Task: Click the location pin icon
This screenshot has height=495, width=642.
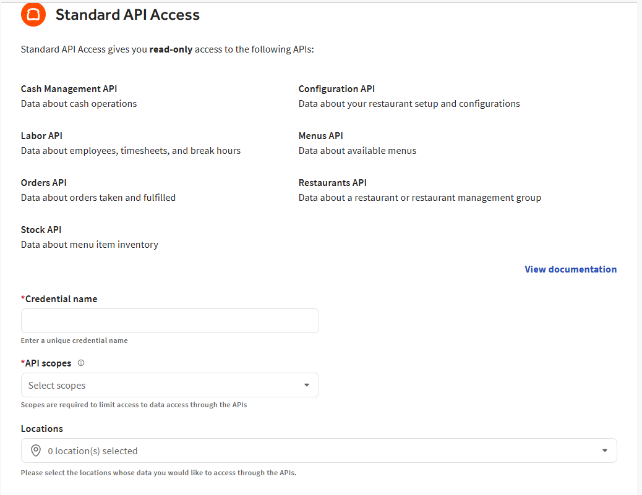Action: [x=36, y=451]
